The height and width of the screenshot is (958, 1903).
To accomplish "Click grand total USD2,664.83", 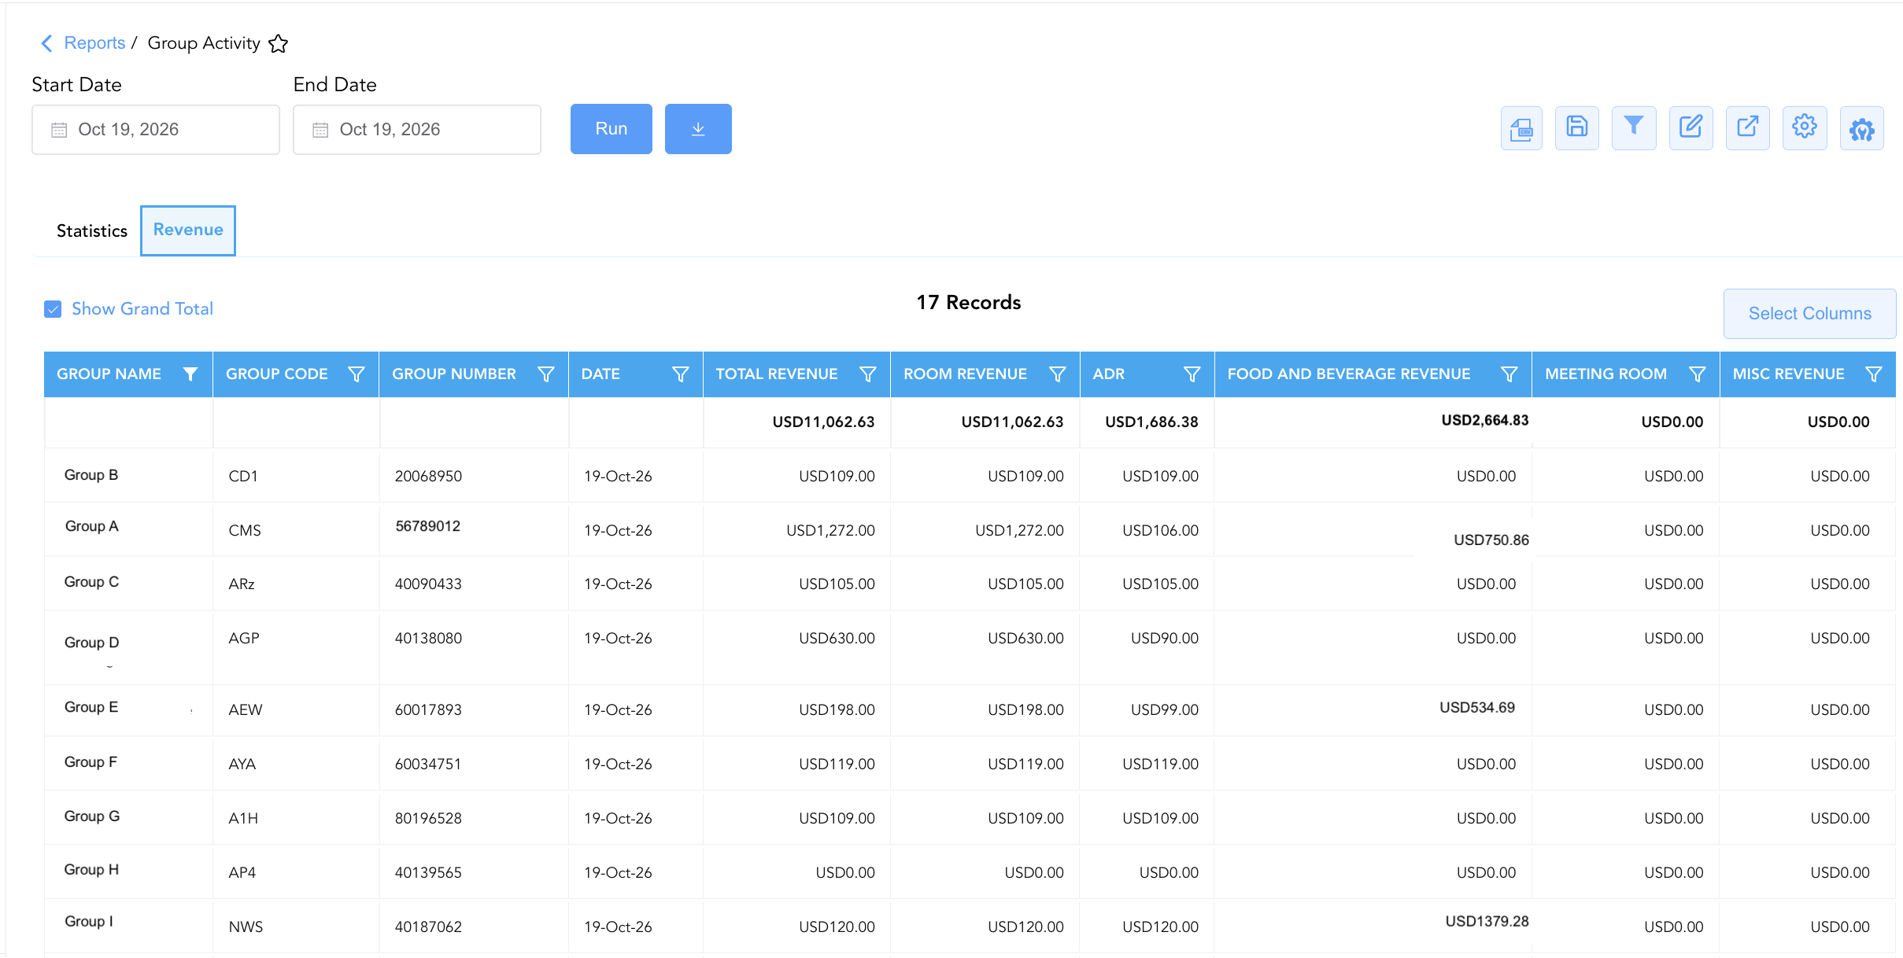I will 1484,421.
